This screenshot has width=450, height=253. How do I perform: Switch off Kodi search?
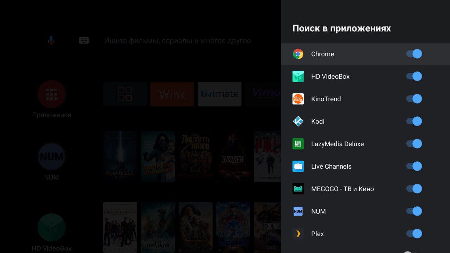[x=414, y=122]
